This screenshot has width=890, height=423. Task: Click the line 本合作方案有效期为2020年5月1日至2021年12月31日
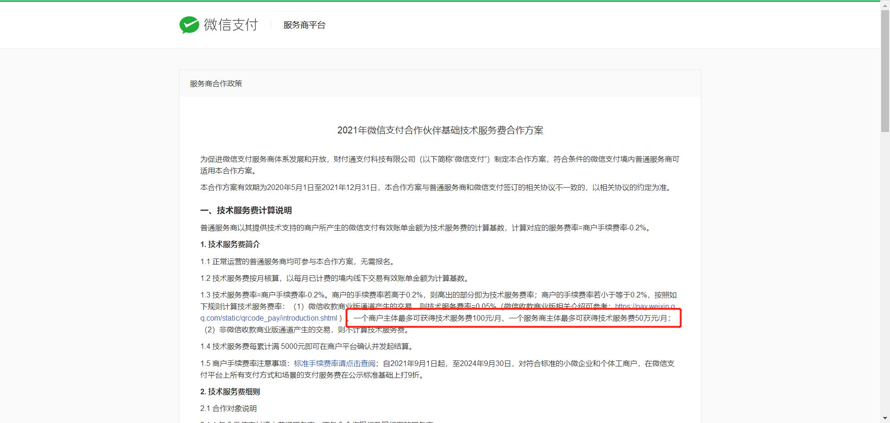tap(437, 188)
